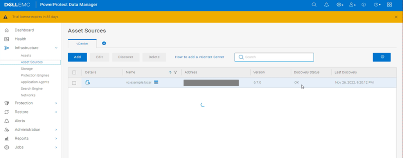Click the Version column header
The height and width of the screenshot is (158, 403).
[259, 73]
